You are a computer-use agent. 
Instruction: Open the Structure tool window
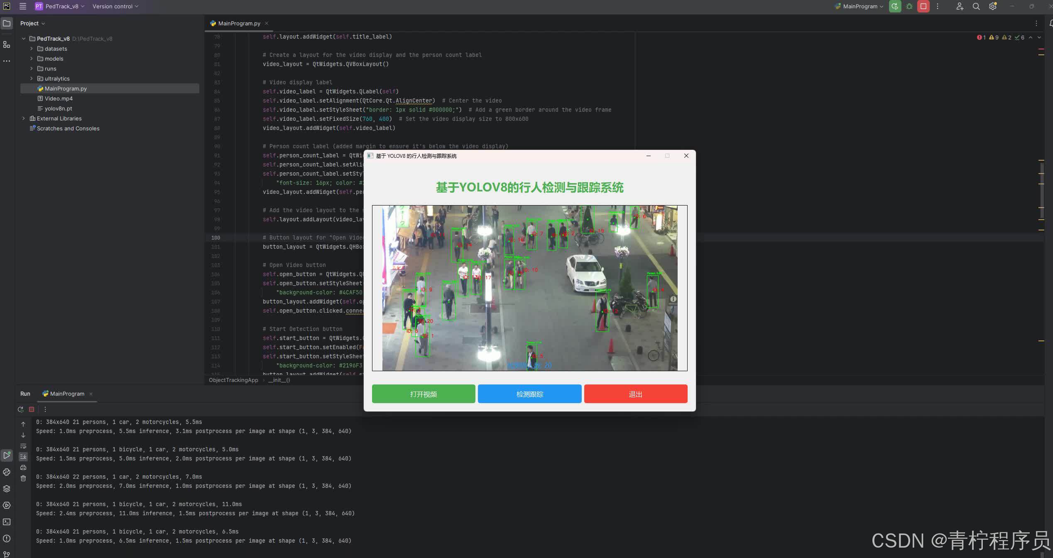click(x=7, y=44)
